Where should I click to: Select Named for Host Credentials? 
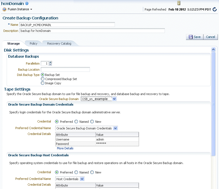point(76,172)
